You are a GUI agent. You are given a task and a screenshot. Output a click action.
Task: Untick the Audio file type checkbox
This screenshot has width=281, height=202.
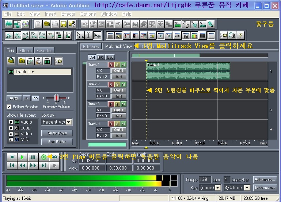click(11, 122)
